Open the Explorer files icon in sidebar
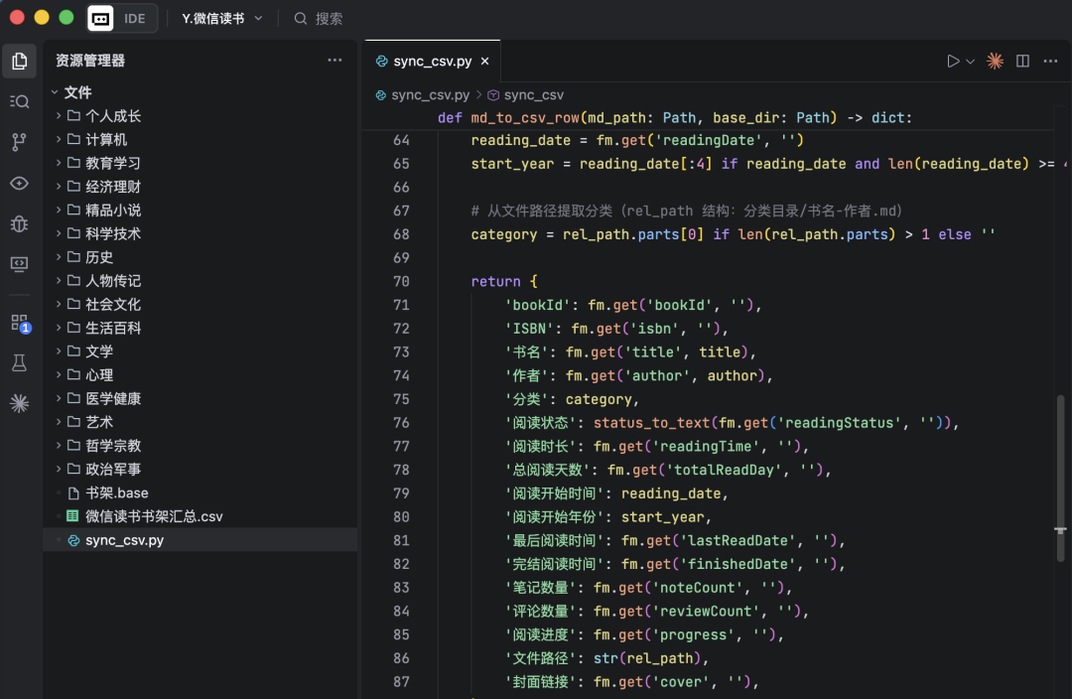Viewport: 1072px width, 699px height. click(x=19, y=62)
